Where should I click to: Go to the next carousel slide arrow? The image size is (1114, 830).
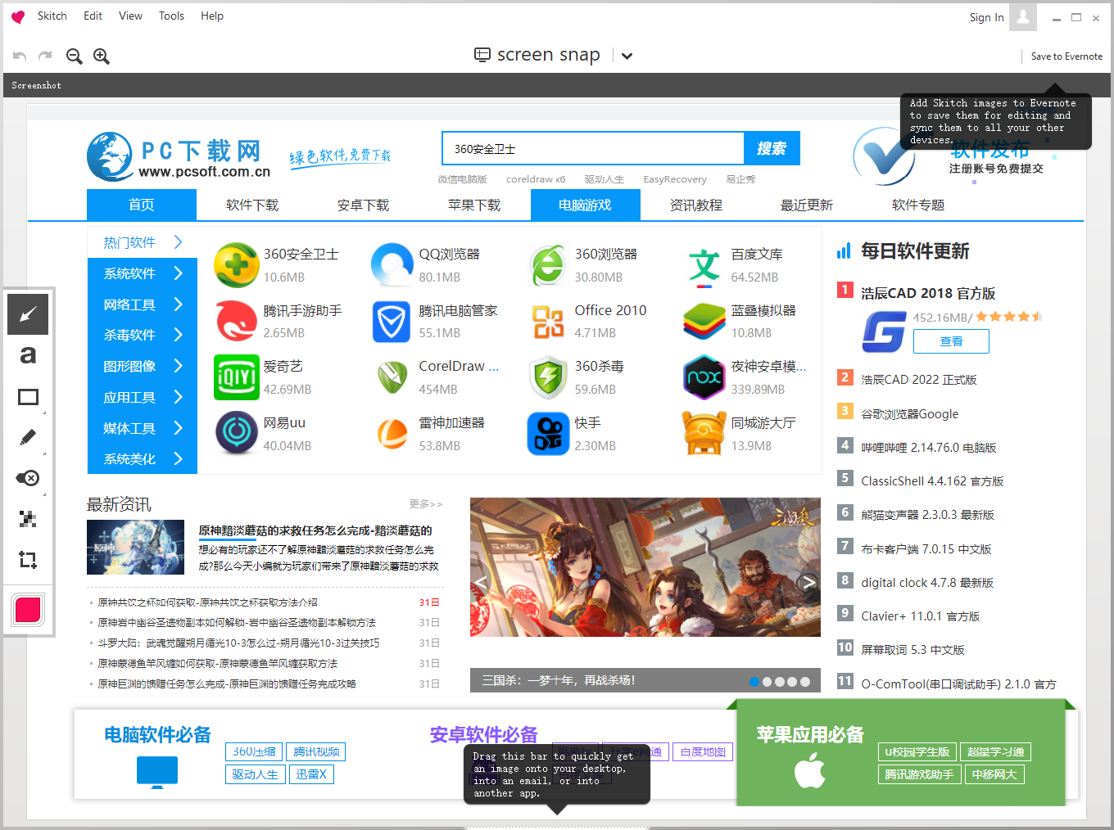coord(808,582)
